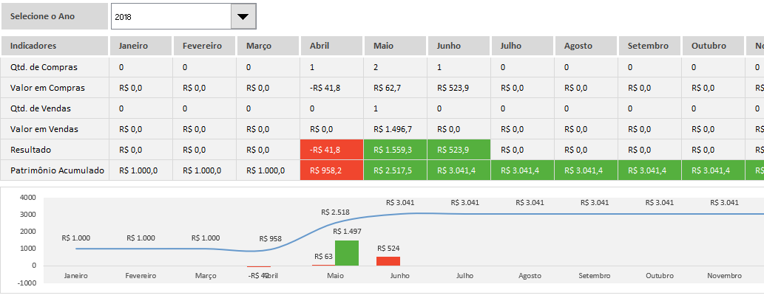This screenshot has width=764, height=301.
Task: Select the 'R$ 524' chart data label
Action: [388, 248]
